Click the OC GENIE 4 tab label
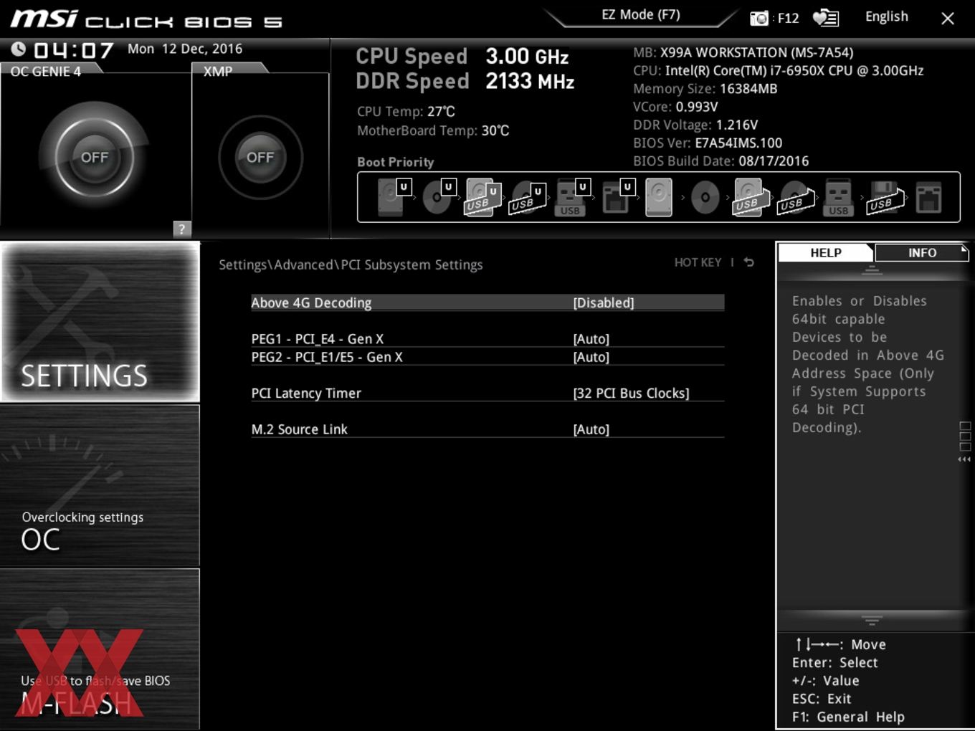This screenshot has height=731, width=975. tap(46, 71)
